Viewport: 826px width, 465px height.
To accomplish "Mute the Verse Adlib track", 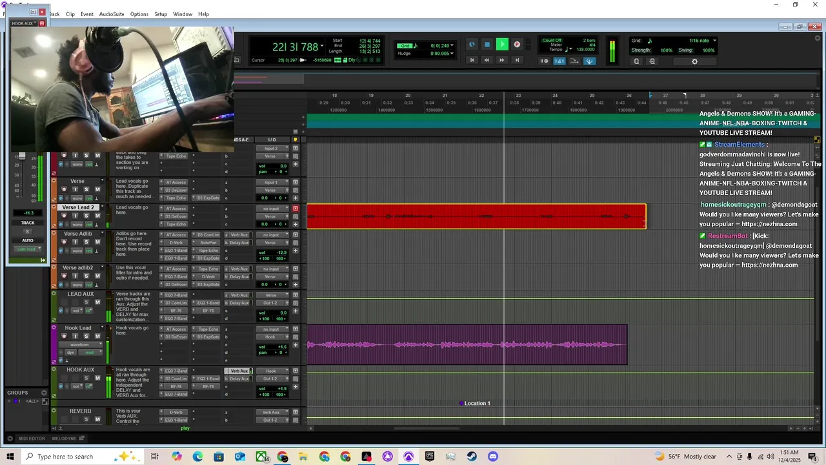I will [97, 242].
